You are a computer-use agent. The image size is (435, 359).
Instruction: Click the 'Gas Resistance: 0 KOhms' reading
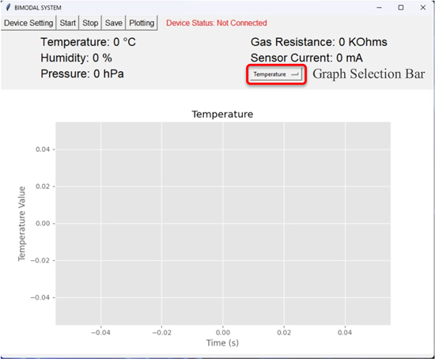tap(319, 42)
